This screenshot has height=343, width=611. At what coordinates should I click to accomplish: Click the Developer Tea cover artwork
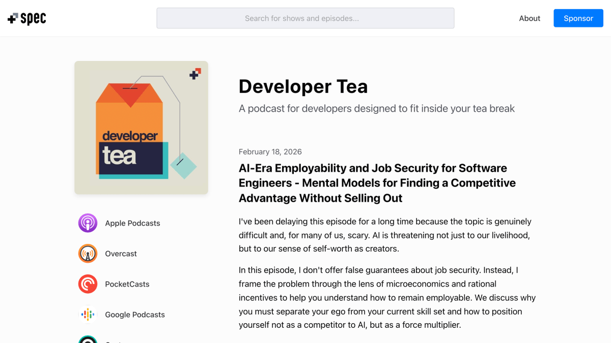click(141, 128)
